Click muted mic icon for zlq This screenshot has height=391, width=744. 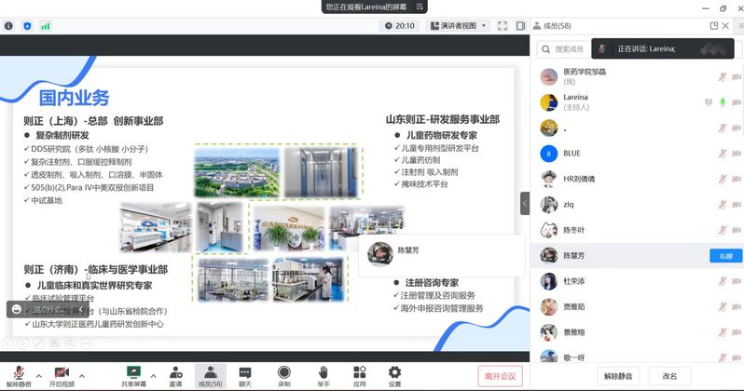coord(723,204)
